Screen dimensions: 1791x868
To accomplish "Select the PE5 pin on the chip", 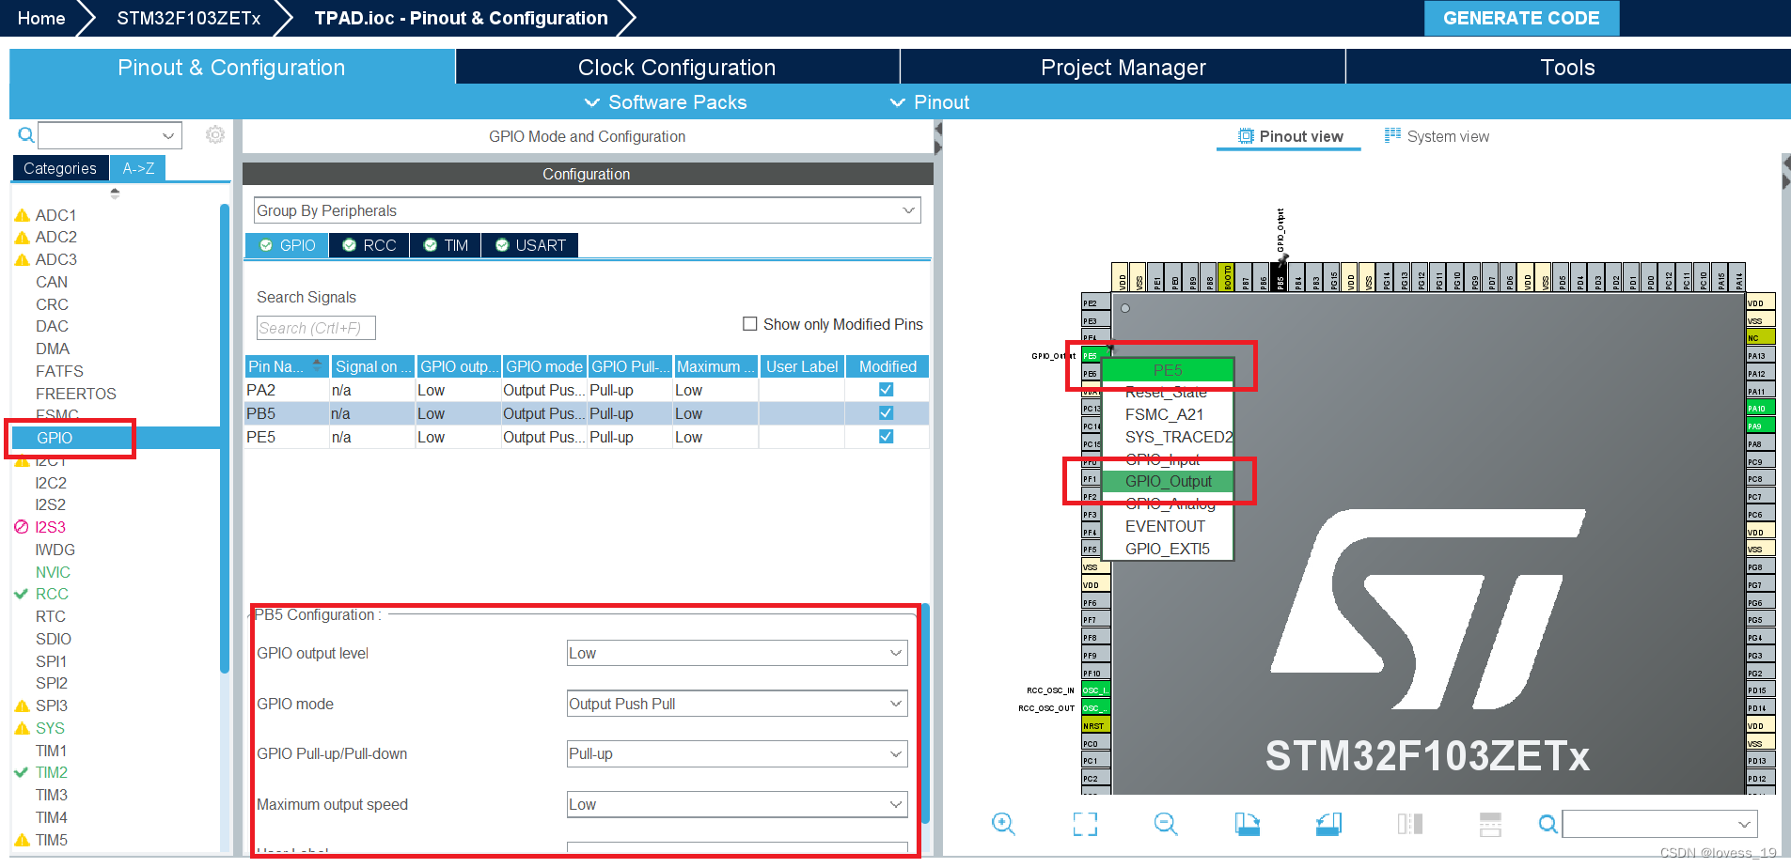I will click(1090, 356).
